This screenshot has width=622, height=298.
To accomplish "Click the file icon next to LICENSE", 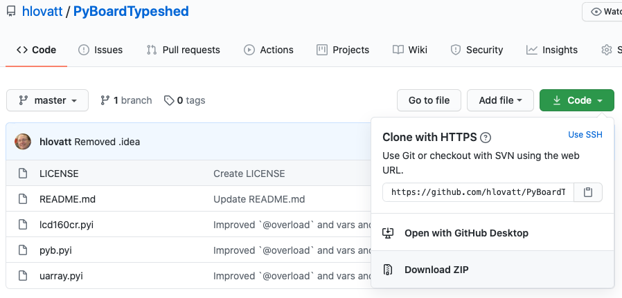I will click(x=23, y=174).
